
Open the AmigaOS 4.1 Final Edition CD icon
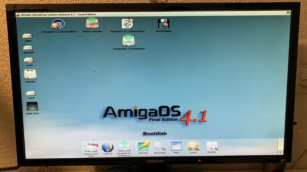(x=58, y=24)
